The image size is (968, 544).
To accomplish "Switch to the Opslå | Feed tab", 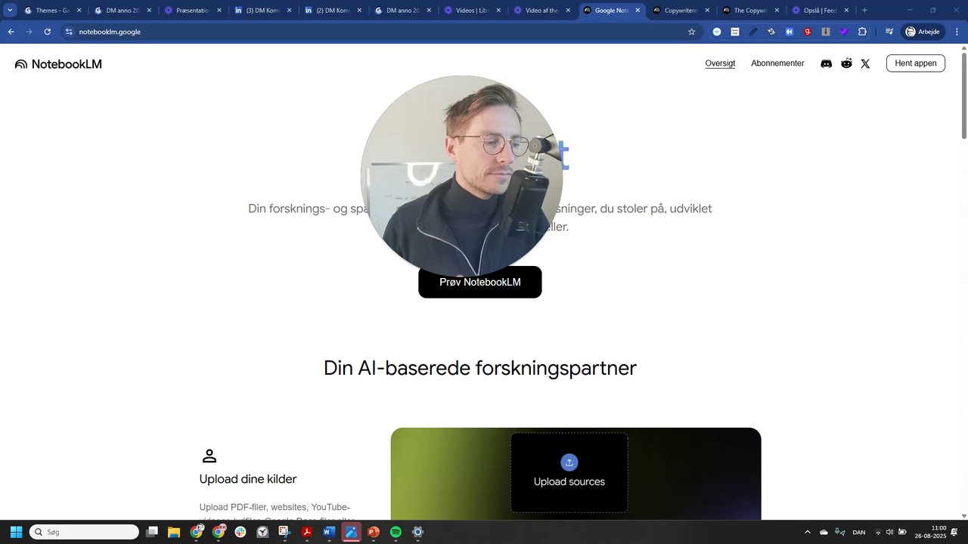I will (821, 11).
